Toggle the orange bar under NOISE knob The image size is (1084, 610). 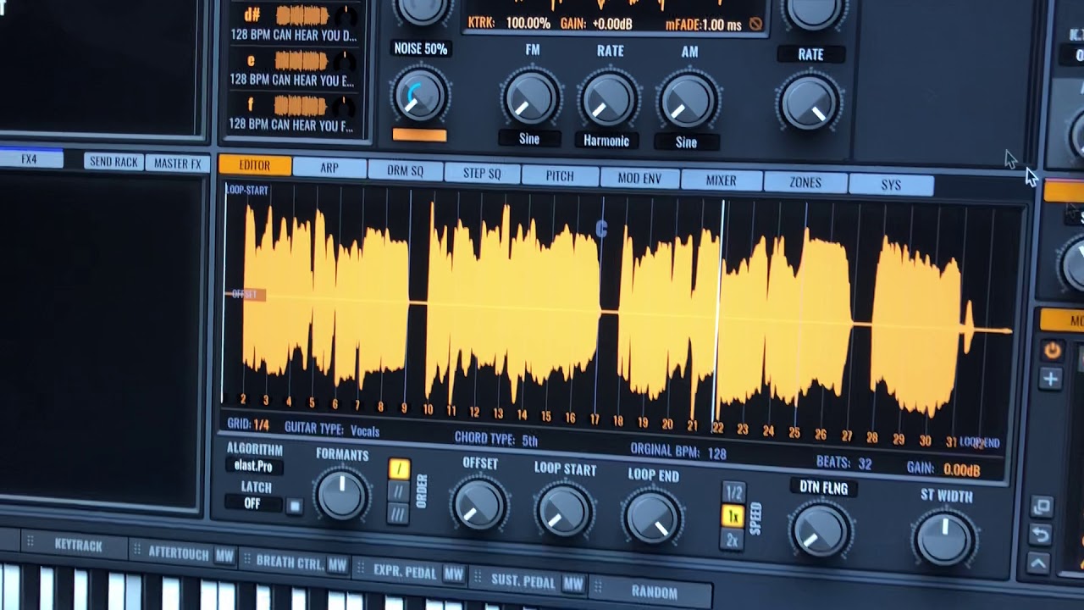(419, 135)
